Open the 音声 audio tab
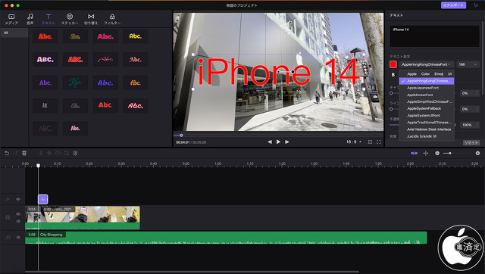Screen dimensions: 485x274 point(30,19)
